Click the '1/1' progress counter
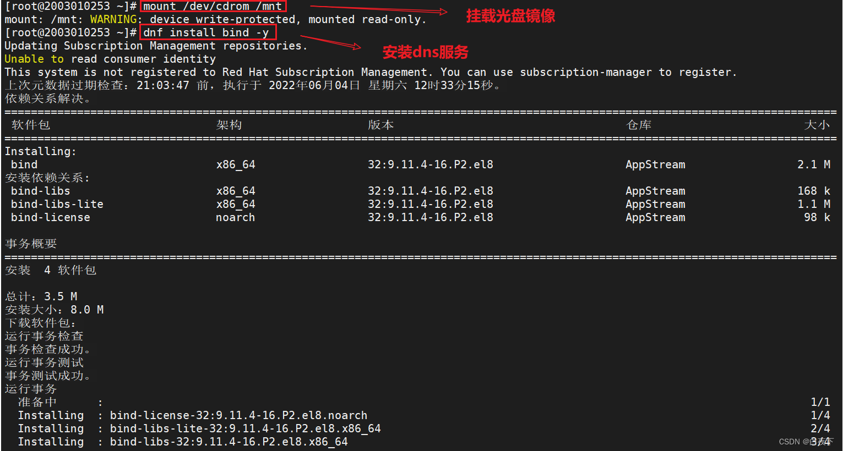The width and height of the screenshot is (843, 451). click(x=820, y=402)
